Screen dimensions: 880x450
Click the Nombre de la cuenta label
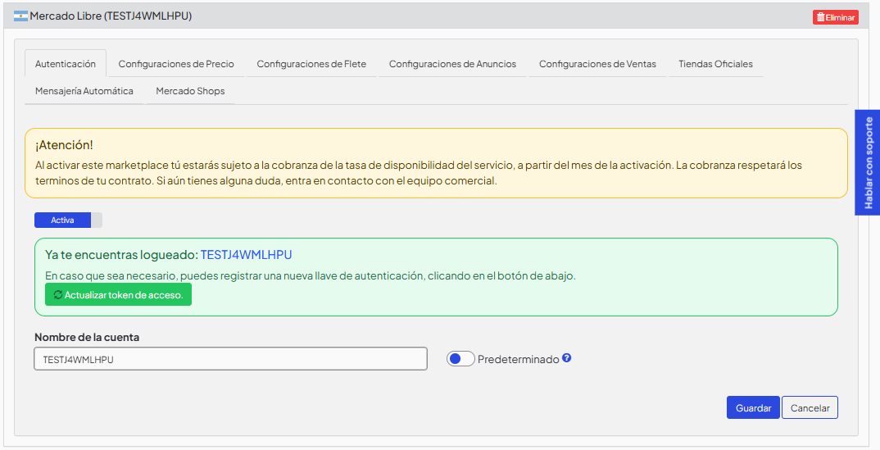[x=87, y=337]
